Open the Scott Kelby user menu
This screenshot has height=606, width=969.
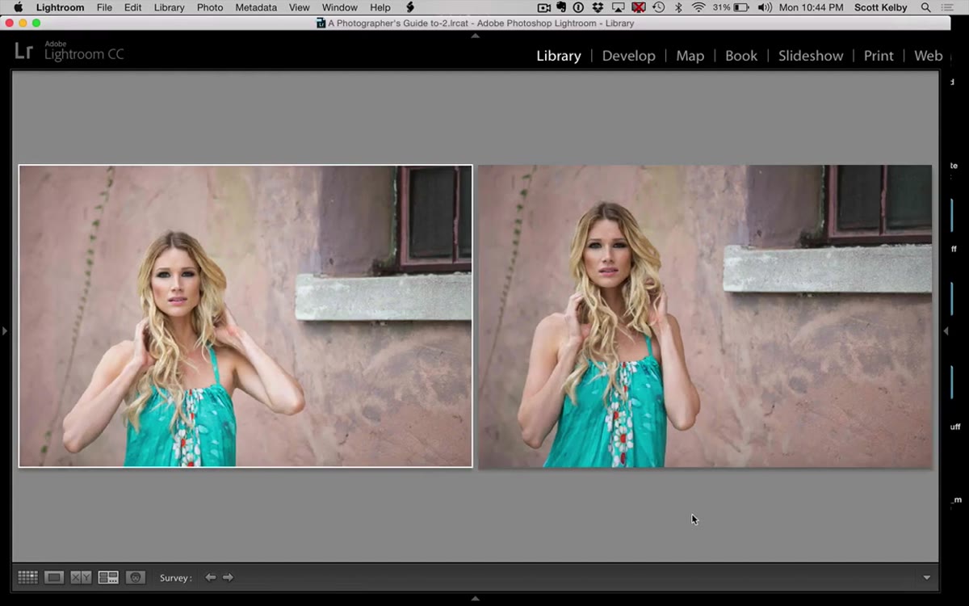881,7
